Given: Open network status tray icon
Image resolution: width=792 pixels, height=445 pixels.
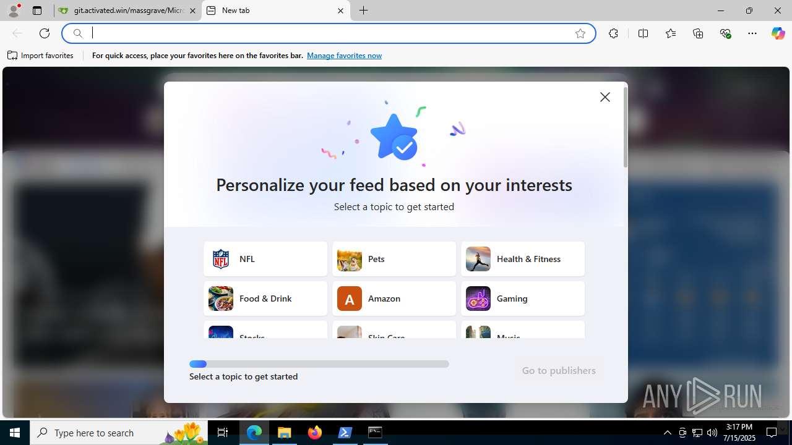Looking at the screenshot, I should coord(697,433).
